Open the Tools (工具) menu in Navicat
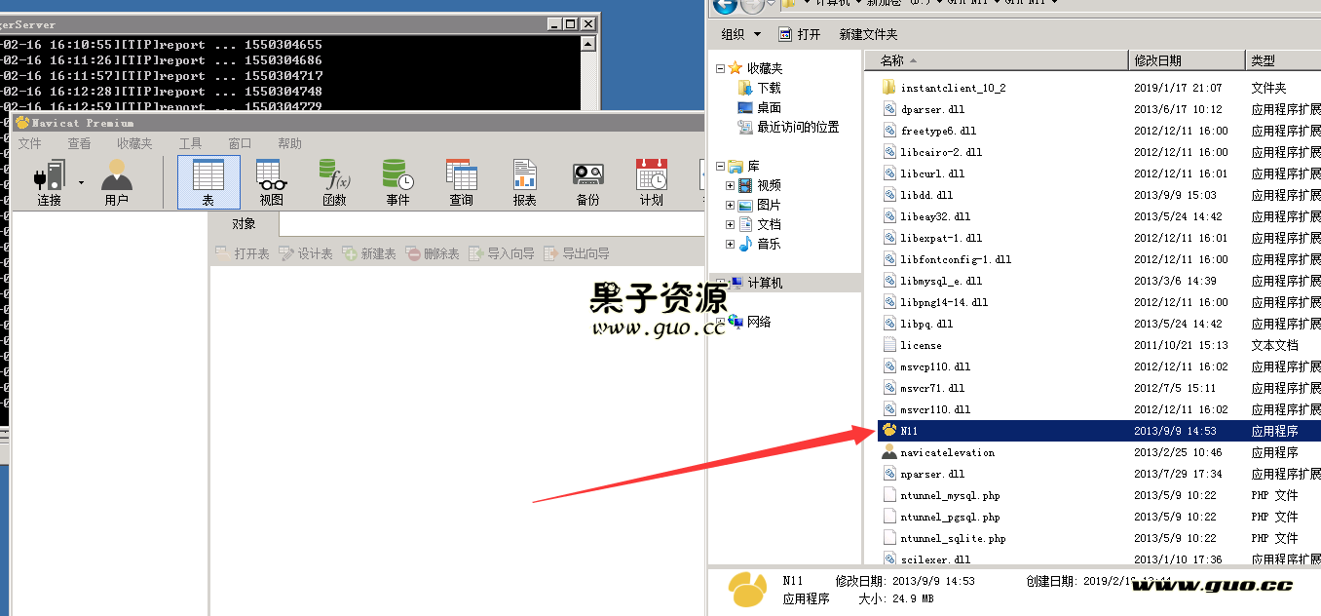 click(190, 143)
